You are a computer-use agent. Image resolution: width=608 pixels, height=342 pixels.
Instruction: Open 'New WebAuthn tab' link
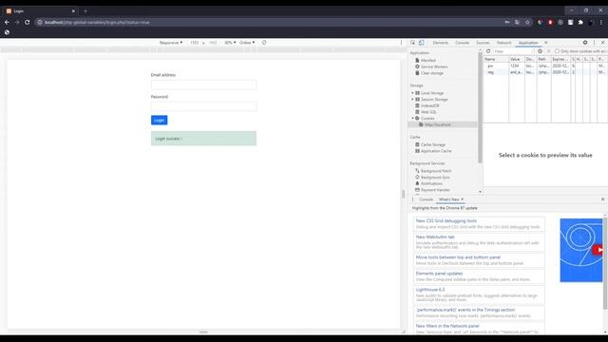tap(435, 237)
